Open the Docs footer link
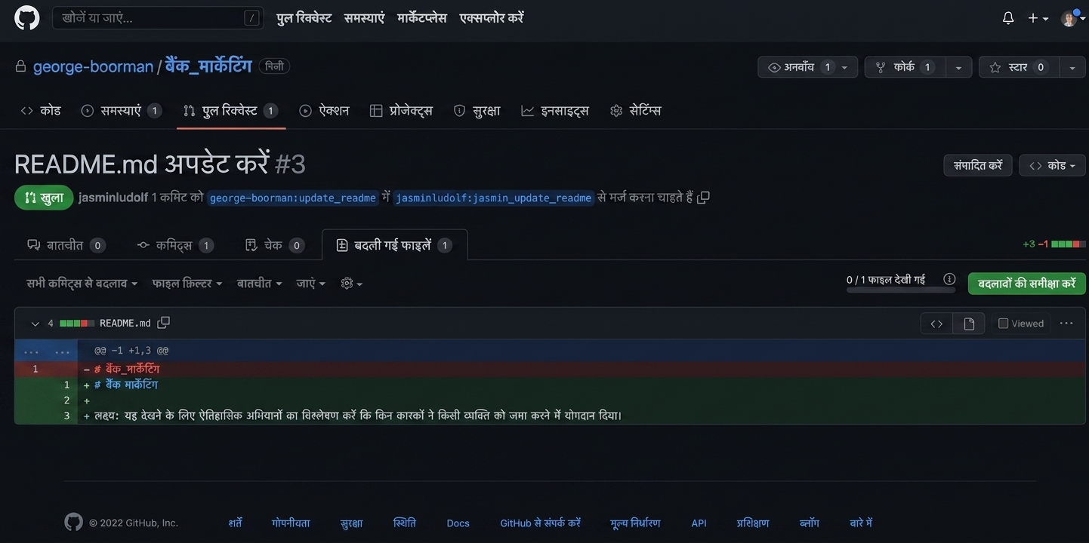The height and width of the screenshot is (543, 1089). click(458, 523)
